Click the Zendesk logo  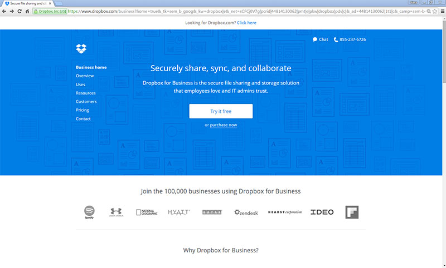pos(247,212)
